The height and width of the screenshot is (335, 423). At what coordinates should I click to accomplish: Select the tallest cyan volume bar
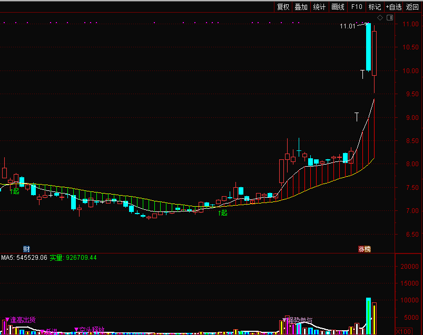coord(368,316)
